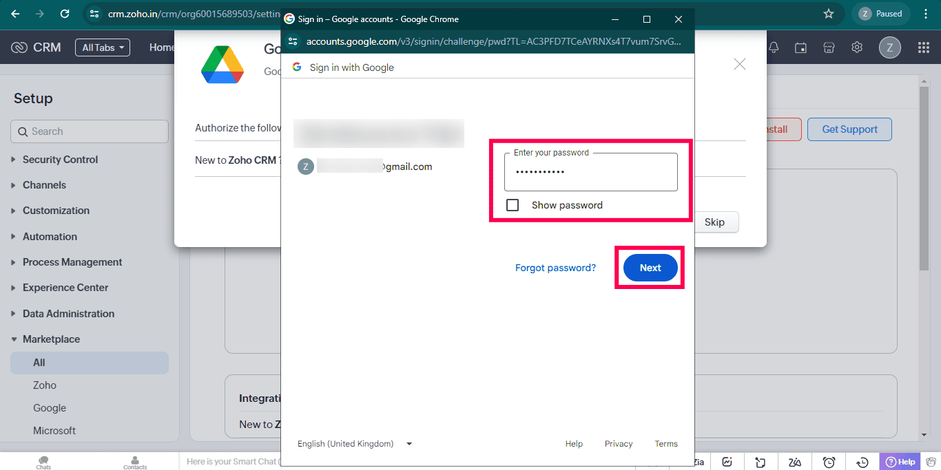Click the Google Drive logo
Screen dimensions: 941x470
coord(223,65)
